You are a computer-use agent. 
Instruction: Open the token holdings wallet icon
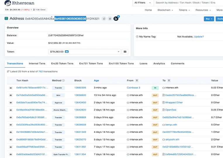[125, 52]
